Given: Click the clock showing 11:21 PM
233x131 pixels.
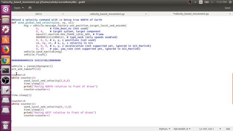Looking at the screenshot, I should pyautogui.click(x=221, y=2).
